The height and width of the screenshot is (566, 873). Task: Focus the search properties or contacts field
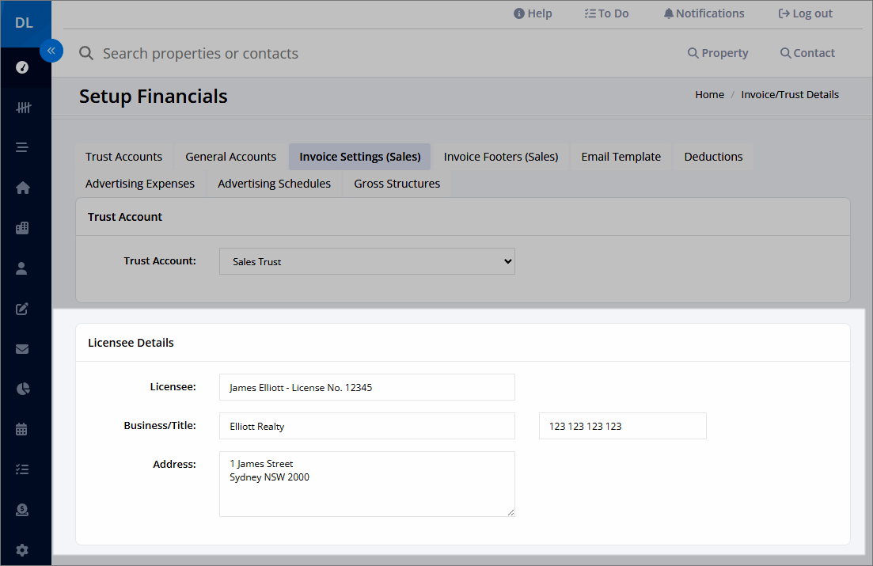point(200,54)
